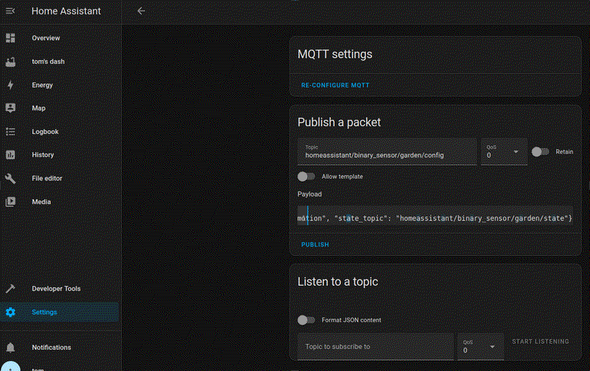This screenshot has width=590, height=371.
Task: Click the Topic to subscribe to field
Action: tap(375, 346)
